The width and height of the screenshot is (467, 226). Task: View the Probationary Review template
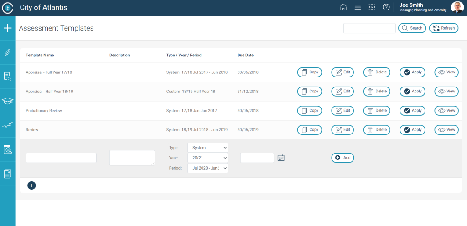pos(446,111)
